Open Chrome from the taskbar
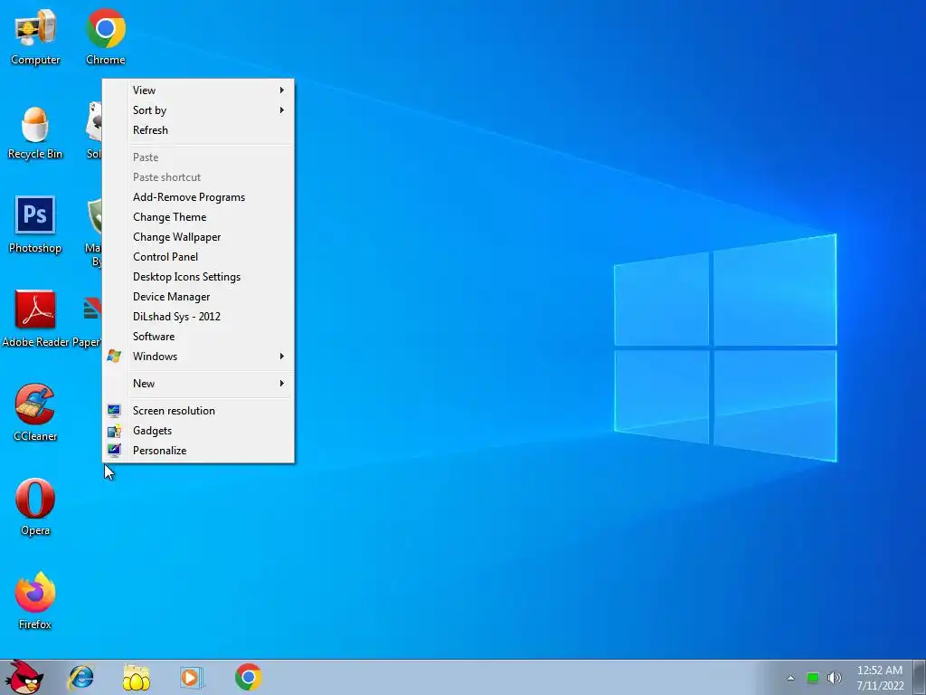Screen dimensions: 926x695 (x=248, y=677)
